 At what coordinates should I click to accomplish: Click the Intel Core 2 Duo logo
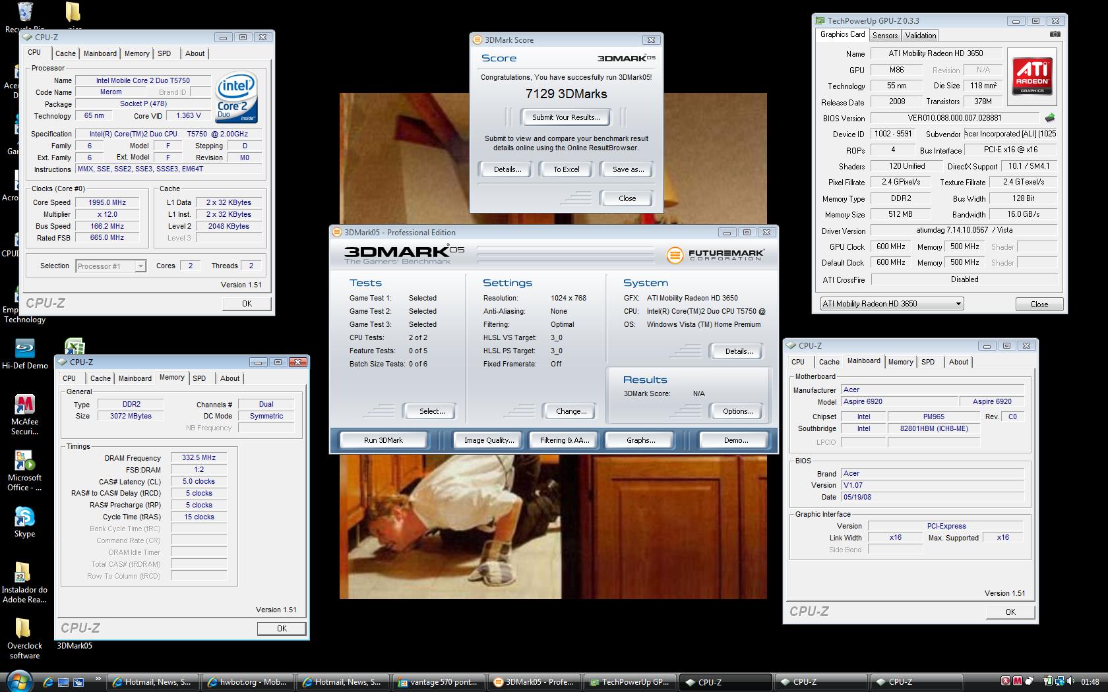click(236, 97)
